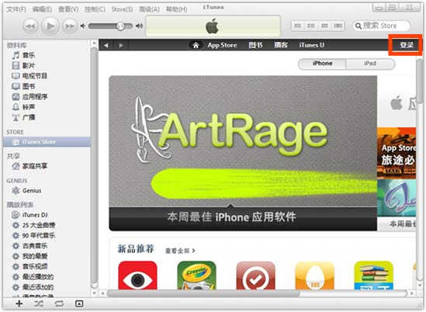Switch to Cover Flow view icon
The height and width of the screenshot is (312, 426).
click(338, 26)
